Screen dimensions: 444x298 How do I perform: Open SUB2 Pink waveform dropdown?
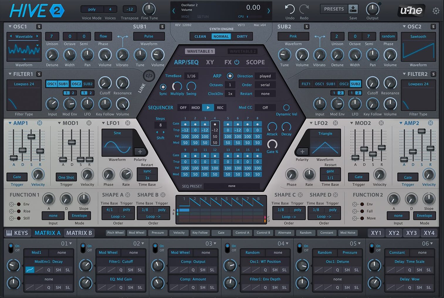(293, 36)
